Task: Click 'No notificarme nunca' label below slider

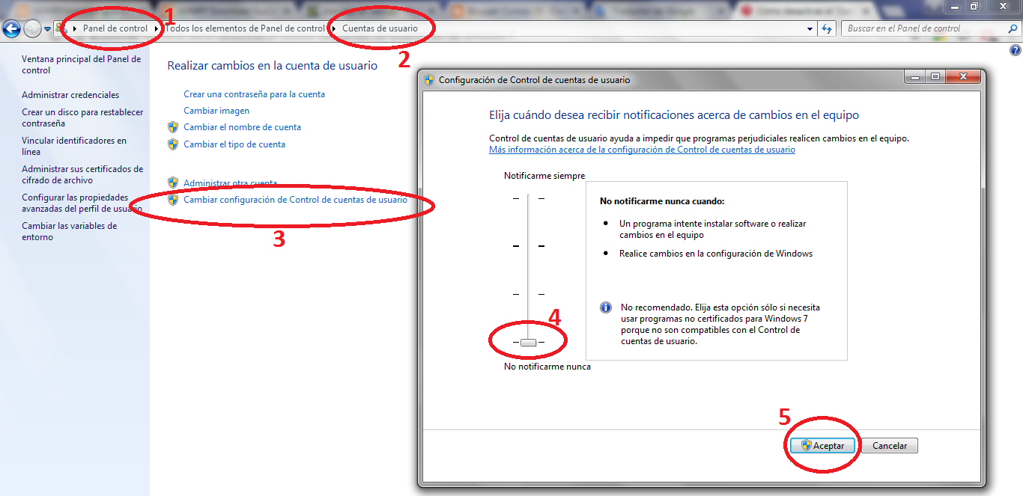Action: coord(547,367)
